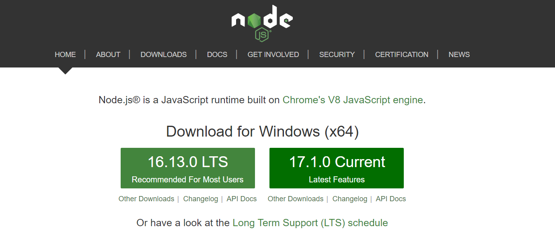The width and height of the screenshot is (555, 237).
Task: Click the 'Download for Windows (x64)' heading
Action: pos(262,132)
